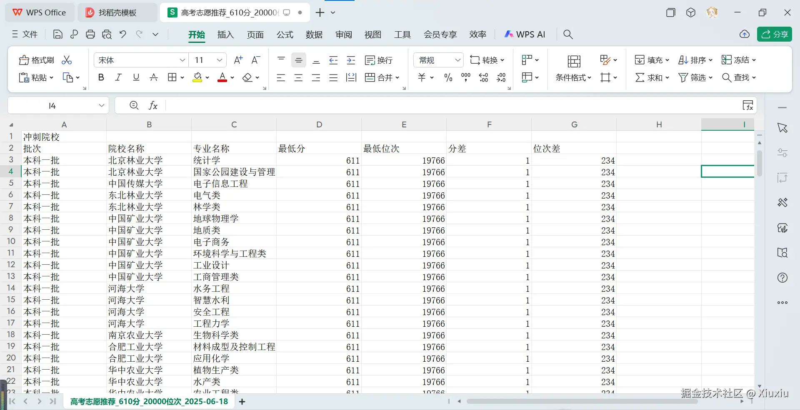Click the cloud upload icon
The image size is (800, 410).
click(745, 35)
